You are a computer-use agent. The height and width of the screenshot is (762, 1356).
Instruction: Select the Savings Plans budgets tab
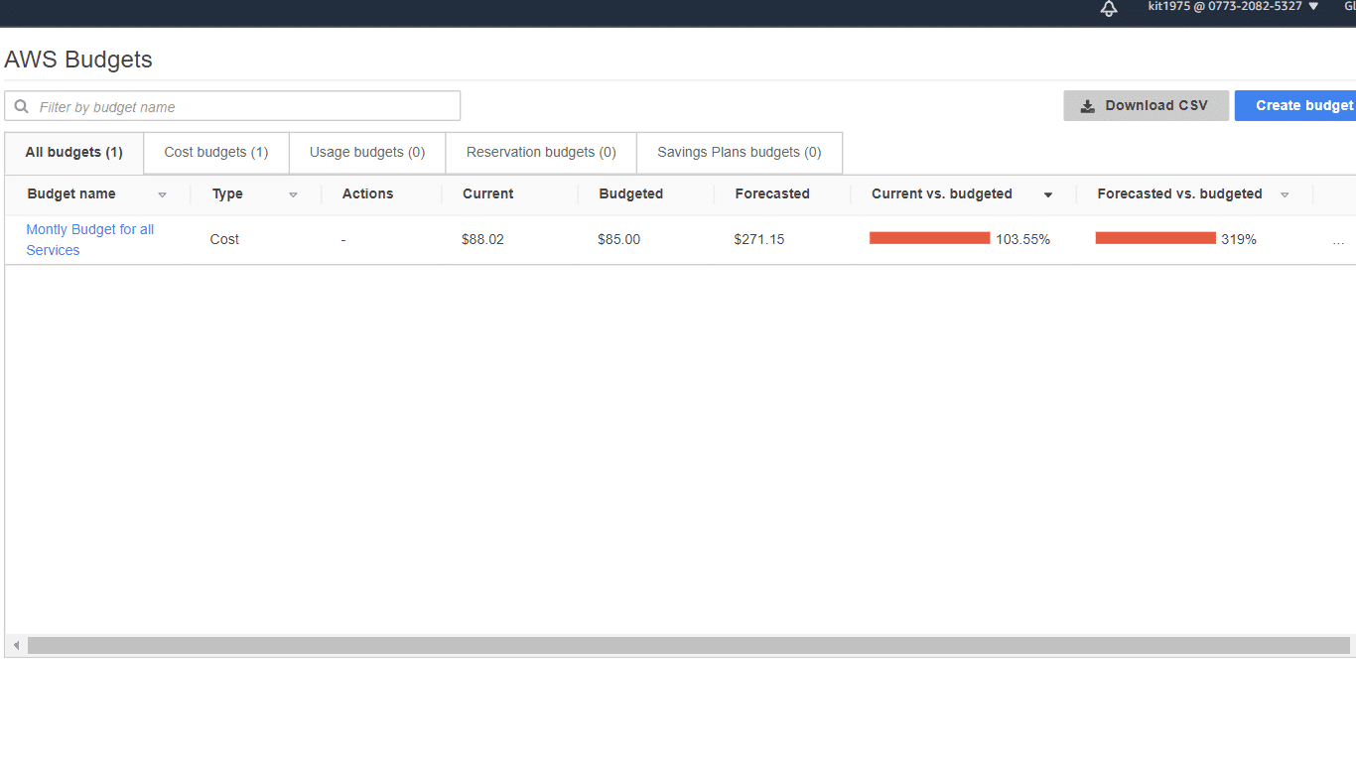(x=739, y=152)
